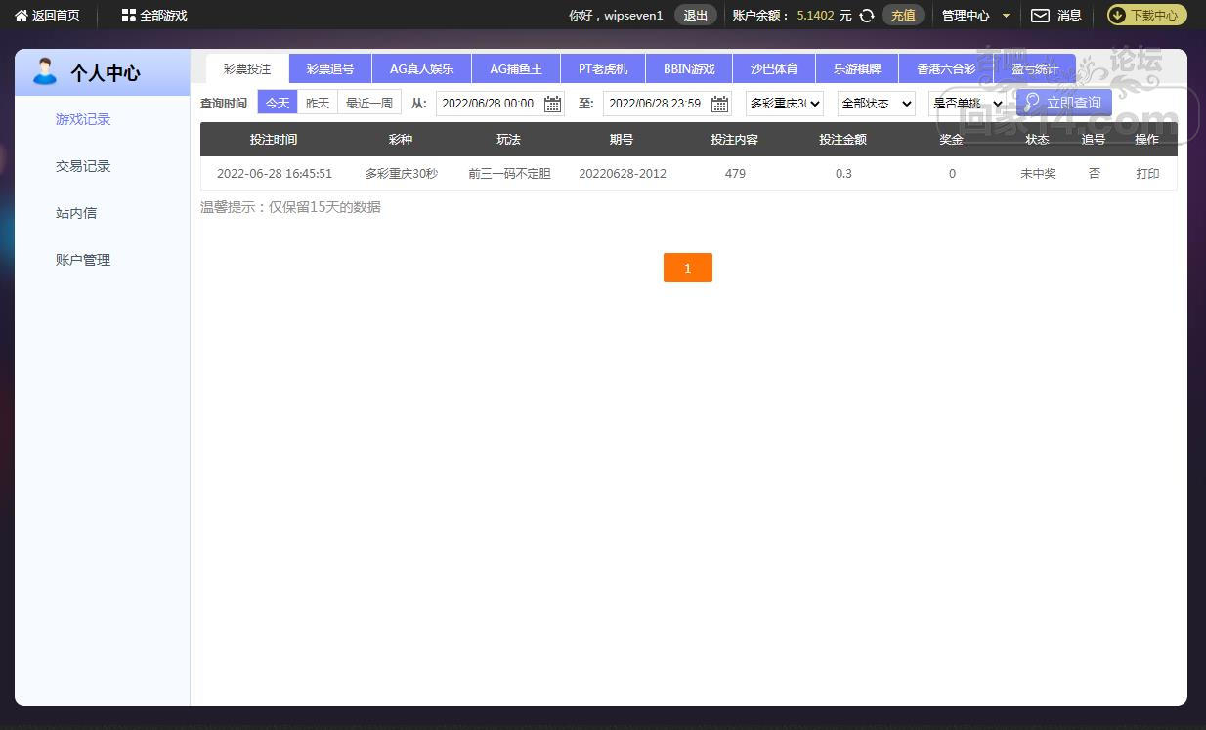Viewport: 1206px width, 730px height.
Task: Click bet time 2022-06-28 16:45:51
Action: [275, 174]
